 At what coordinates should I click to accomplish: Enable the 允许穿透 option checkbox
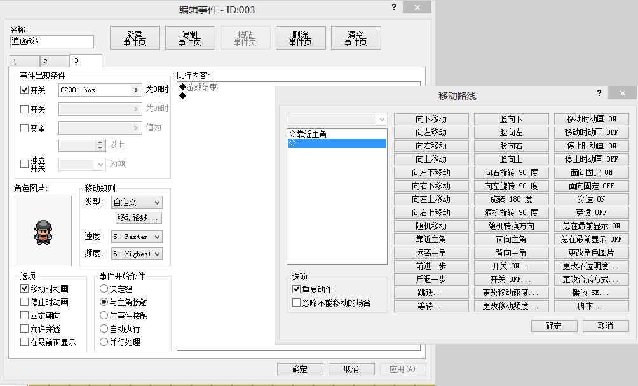24,329
